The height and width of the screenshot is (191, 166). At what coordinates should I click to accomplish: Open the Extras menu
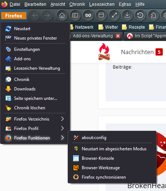pyautogui.click(x=125, y=4)
